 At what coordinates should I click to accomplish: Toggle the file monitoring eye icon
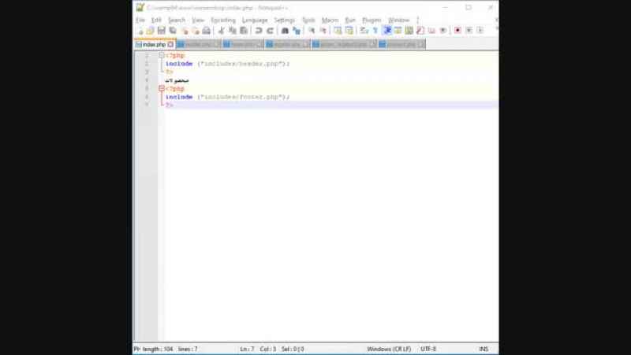coord(442,31)
